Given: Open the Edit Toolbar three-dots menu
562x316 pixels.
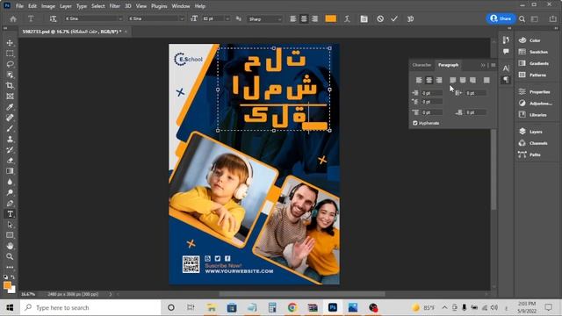Looking at the screenshot, I should 10,267.
